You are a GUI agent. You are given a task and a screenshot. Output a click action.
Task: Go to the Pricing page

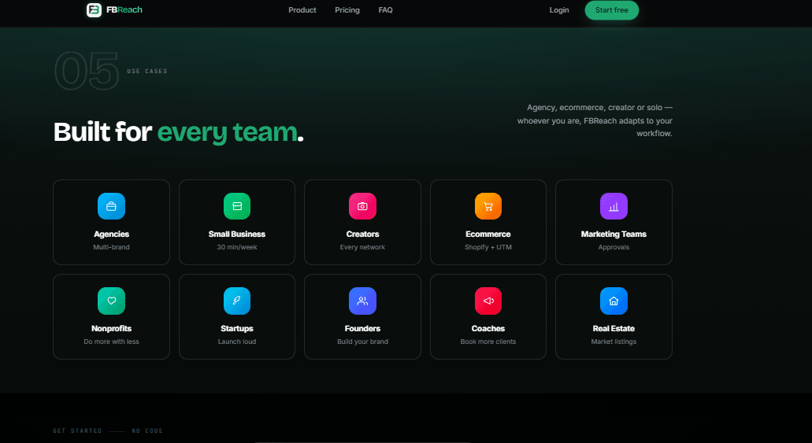(x=347, y=9)
